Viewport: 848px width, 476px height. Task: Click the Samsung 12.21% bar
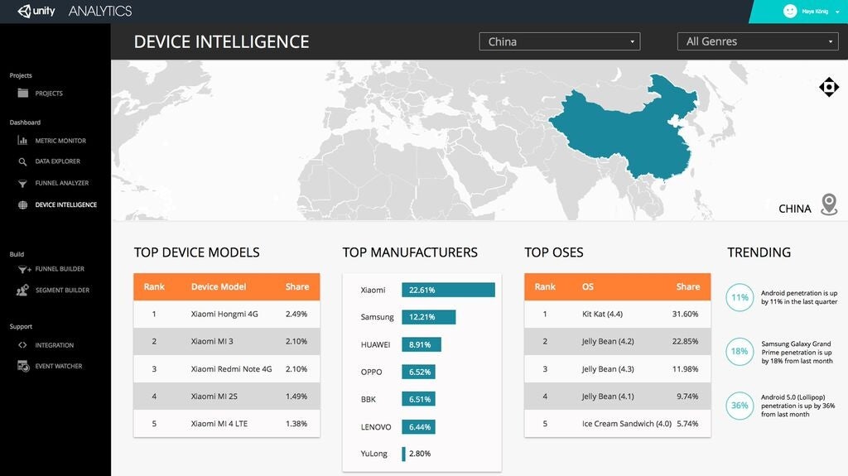coord(429,317)
